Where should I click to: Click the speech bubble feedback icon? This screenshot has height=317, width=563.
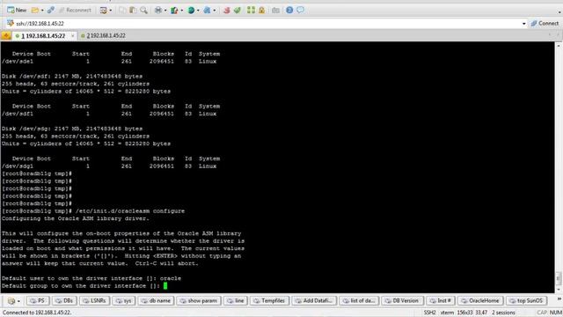300,10
